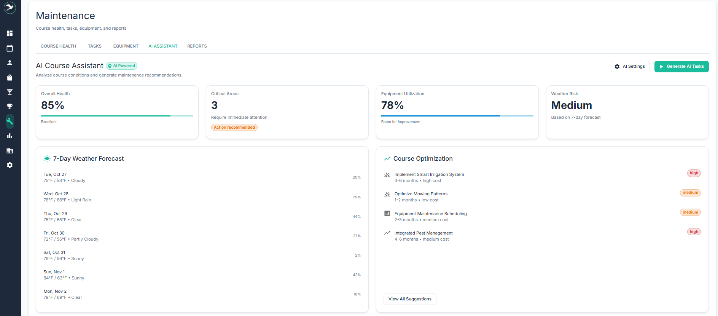
Task: Open the shopping bag icon in the sidebar
Action: (10, 78)
